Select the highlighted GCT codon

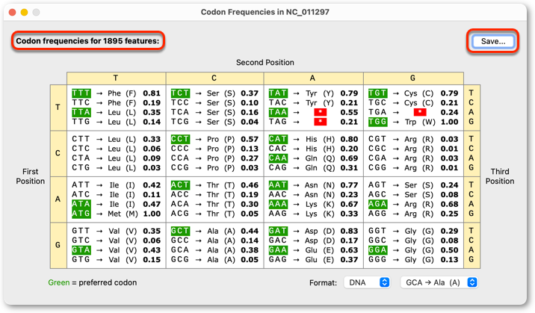point(180,231)
